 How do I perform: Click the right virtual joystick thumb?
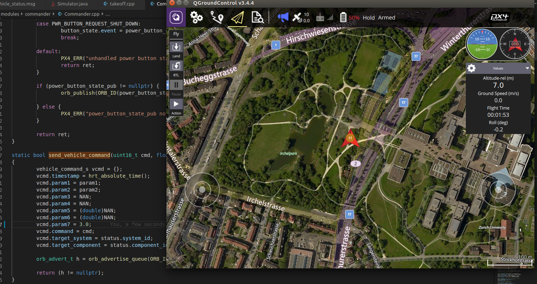499,190
